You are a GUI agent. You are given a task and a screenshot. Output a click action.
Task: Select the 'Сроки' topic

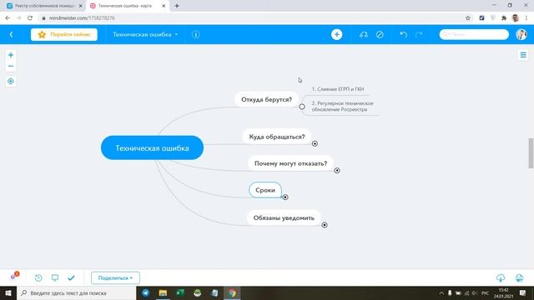tap(265, 190)
